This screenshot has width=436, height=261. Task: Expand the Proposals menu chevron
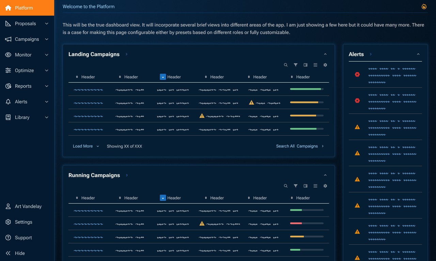pyautogui.click(x=47, y=23)
